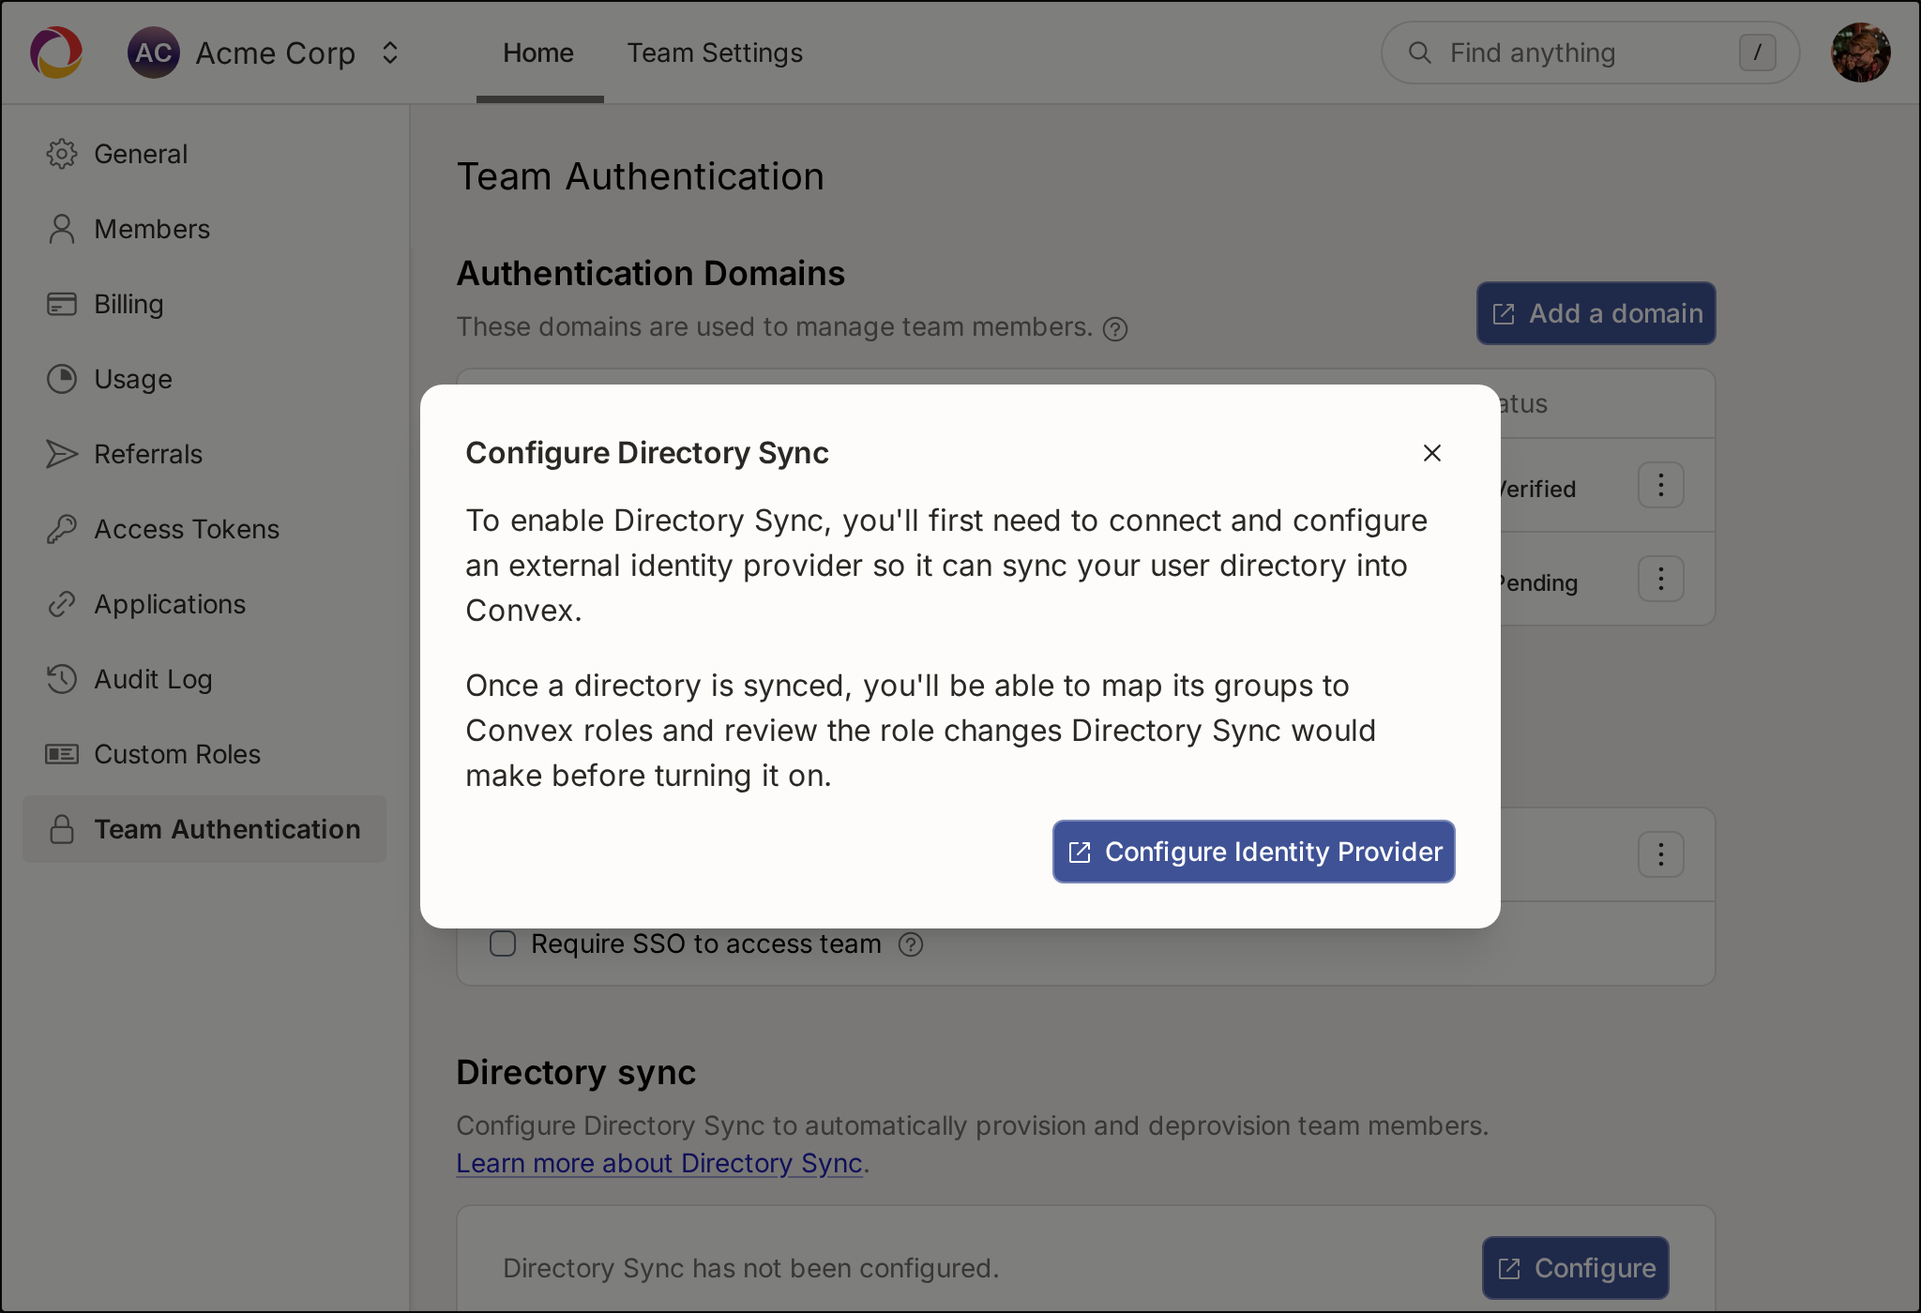This screenshot has height=1313, width=1921.
Task: Open Access Tokens in sidebar
Action: click(x=204, y=529)
